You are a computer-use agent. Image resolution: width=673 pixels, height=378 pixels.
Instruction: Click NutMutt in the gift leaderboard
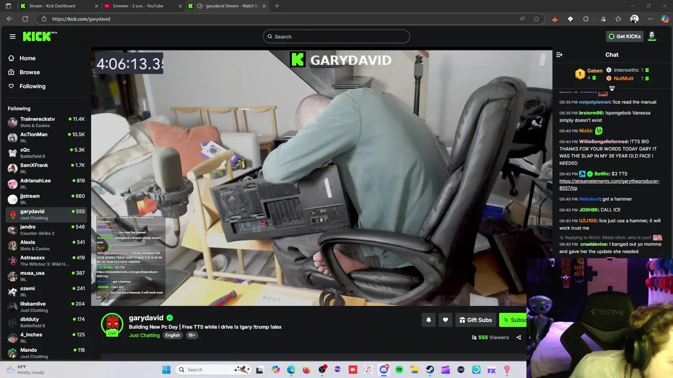click(x=624, y=78)
